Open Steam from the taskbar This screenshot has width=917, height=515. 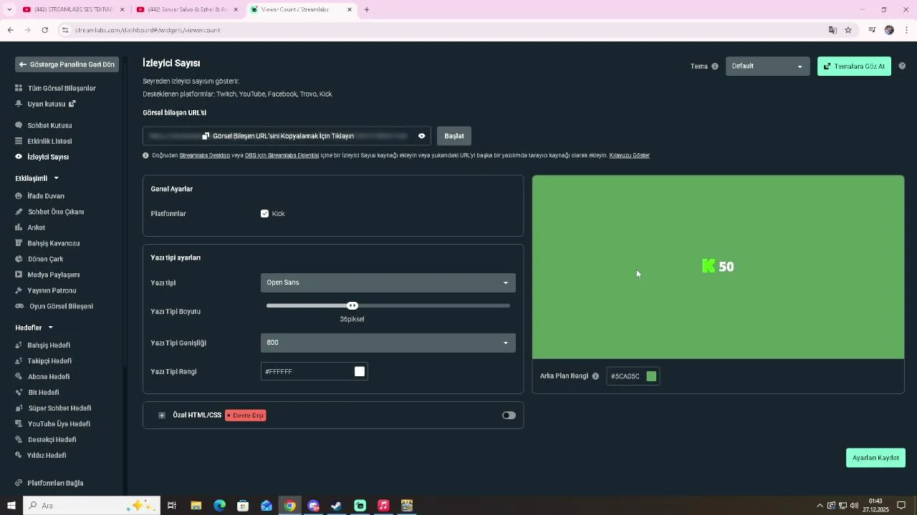pos(336,506)
